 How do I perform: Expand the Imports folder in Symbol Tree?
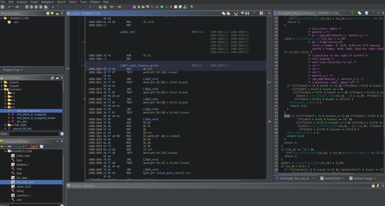tap(2, 82)
